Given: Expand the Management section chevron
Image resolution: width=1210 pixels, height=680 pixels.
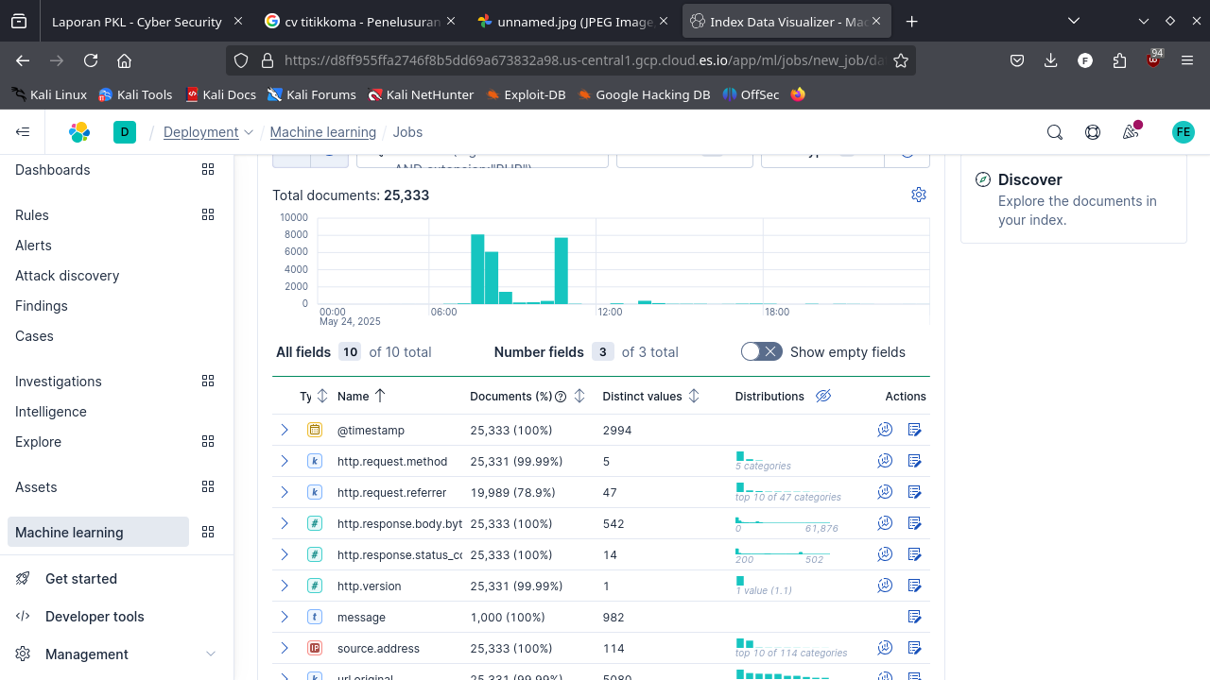Looking at the screenshot, I should [211, 654].
